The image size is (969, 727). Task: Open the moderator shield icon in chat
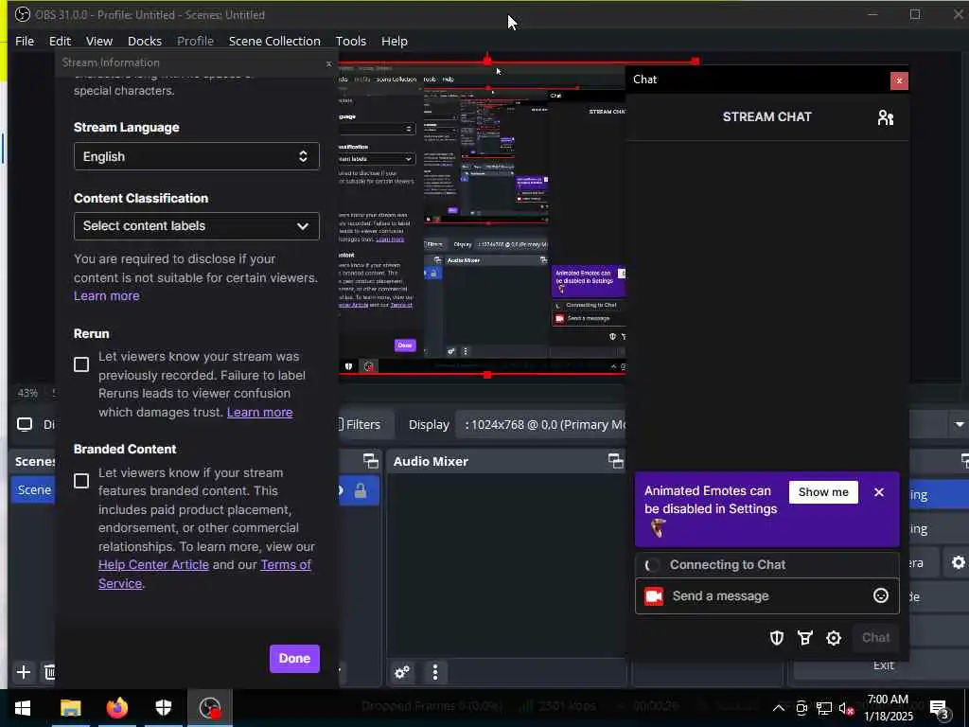click(x=777, y=638)
